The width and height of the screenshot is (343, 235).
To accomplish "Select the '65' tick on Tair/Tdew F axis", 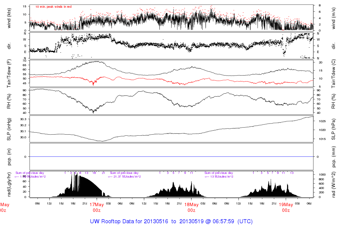I will (x=24, y=65).
